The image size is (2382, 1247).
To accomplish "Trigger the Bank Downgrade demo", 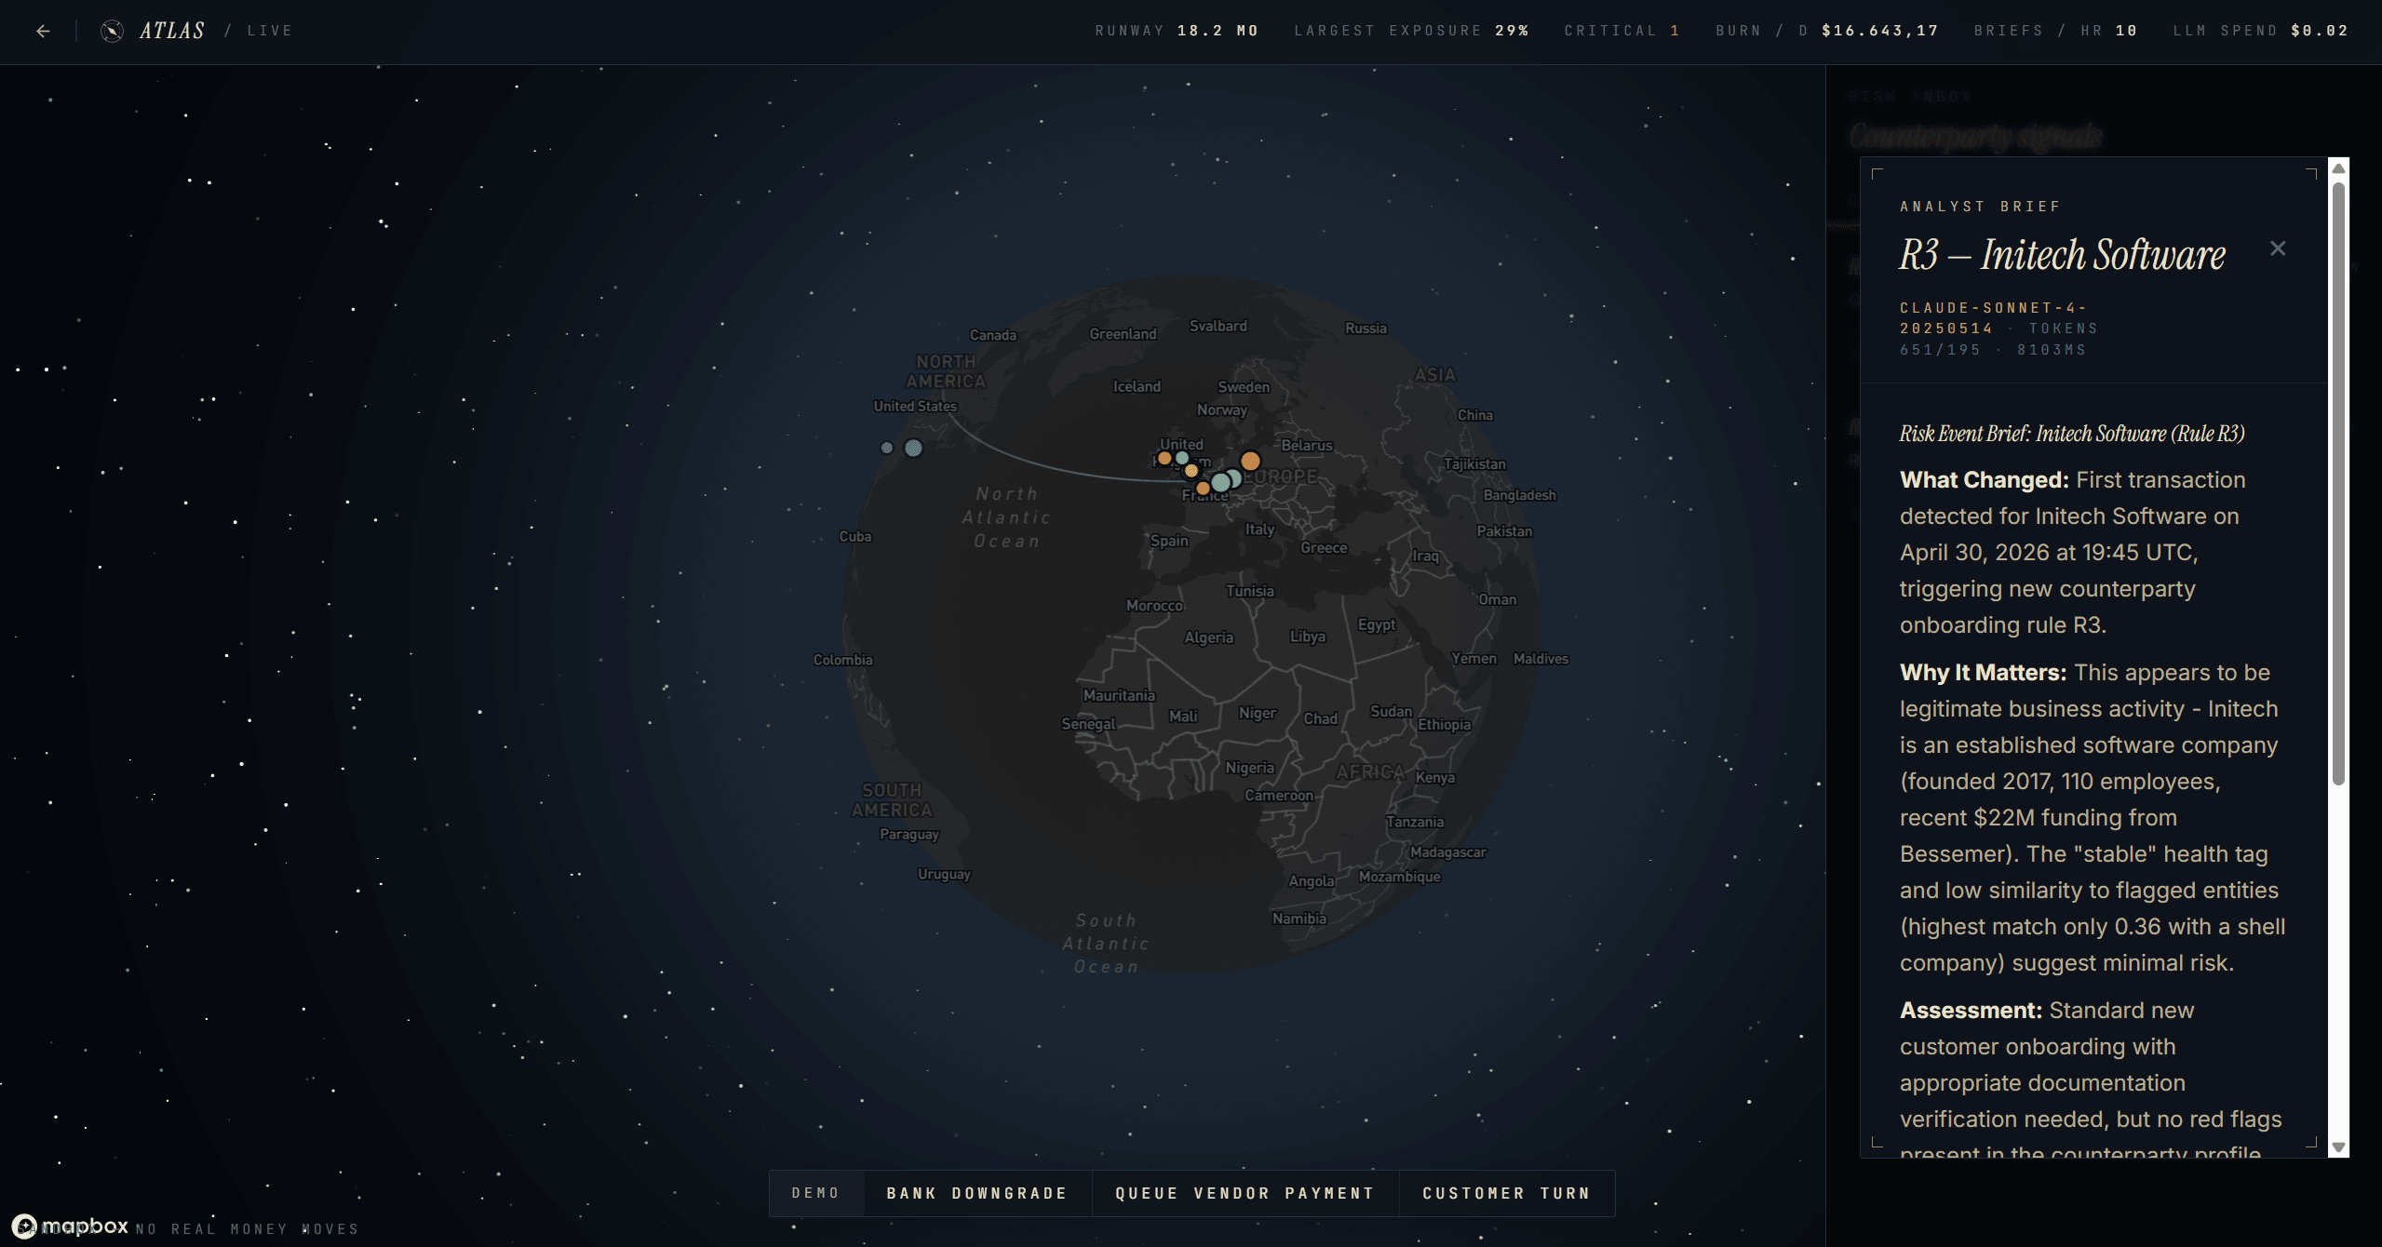I will coord(976,1193).
